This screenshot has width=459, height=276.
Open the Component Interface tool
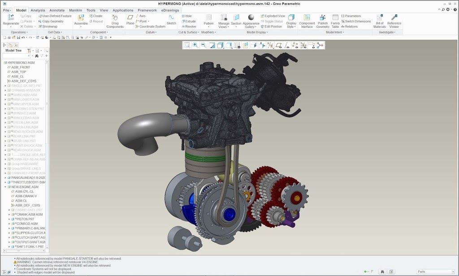click(307, 18)
